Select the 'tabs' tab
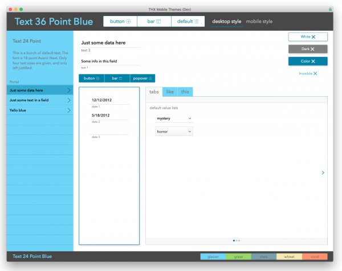Image resolution: width=342 pixels, height=271 pixels. (x=154, y=92)
